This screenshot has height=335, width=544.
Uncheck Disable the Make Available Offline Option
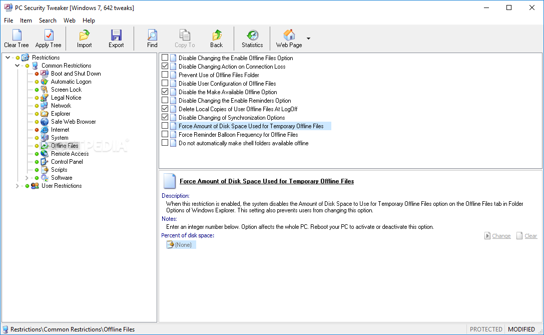point(165,92)
